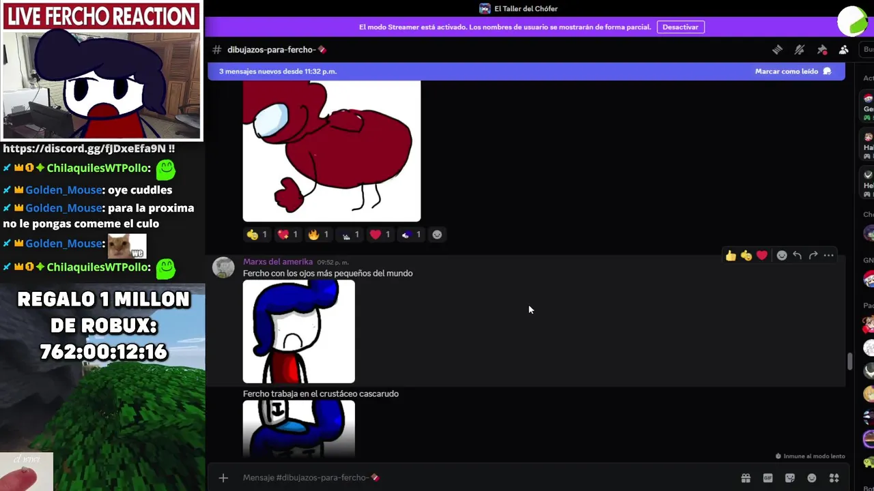This screenshot has height=491, width=874.
Task: Click the forward arrow on hovered message
Action: [x=813, y=256]
